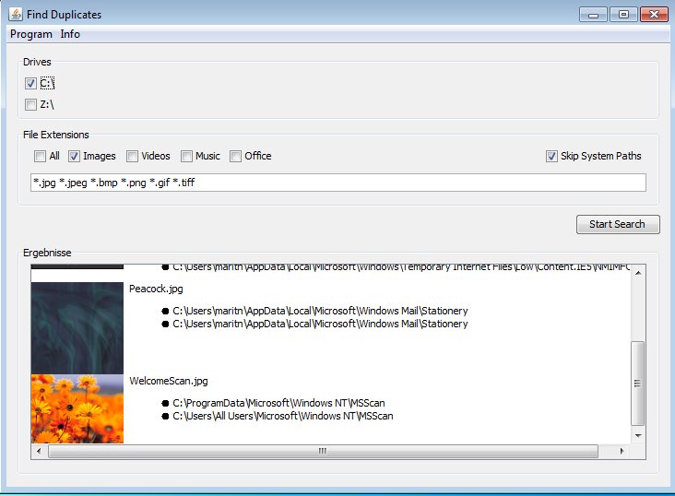Disable the Images extension checkbox
The height and width of the screenshot is (496, 675).
point(75,156)
